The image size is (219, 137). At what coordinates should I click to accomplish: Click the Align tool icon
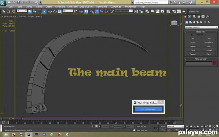(141, 11)
